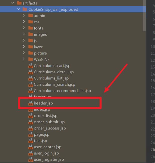Open the user_center.jsp file
This screenshot has height=163, width=155.
pyautogui.click(x=48, y=147)
